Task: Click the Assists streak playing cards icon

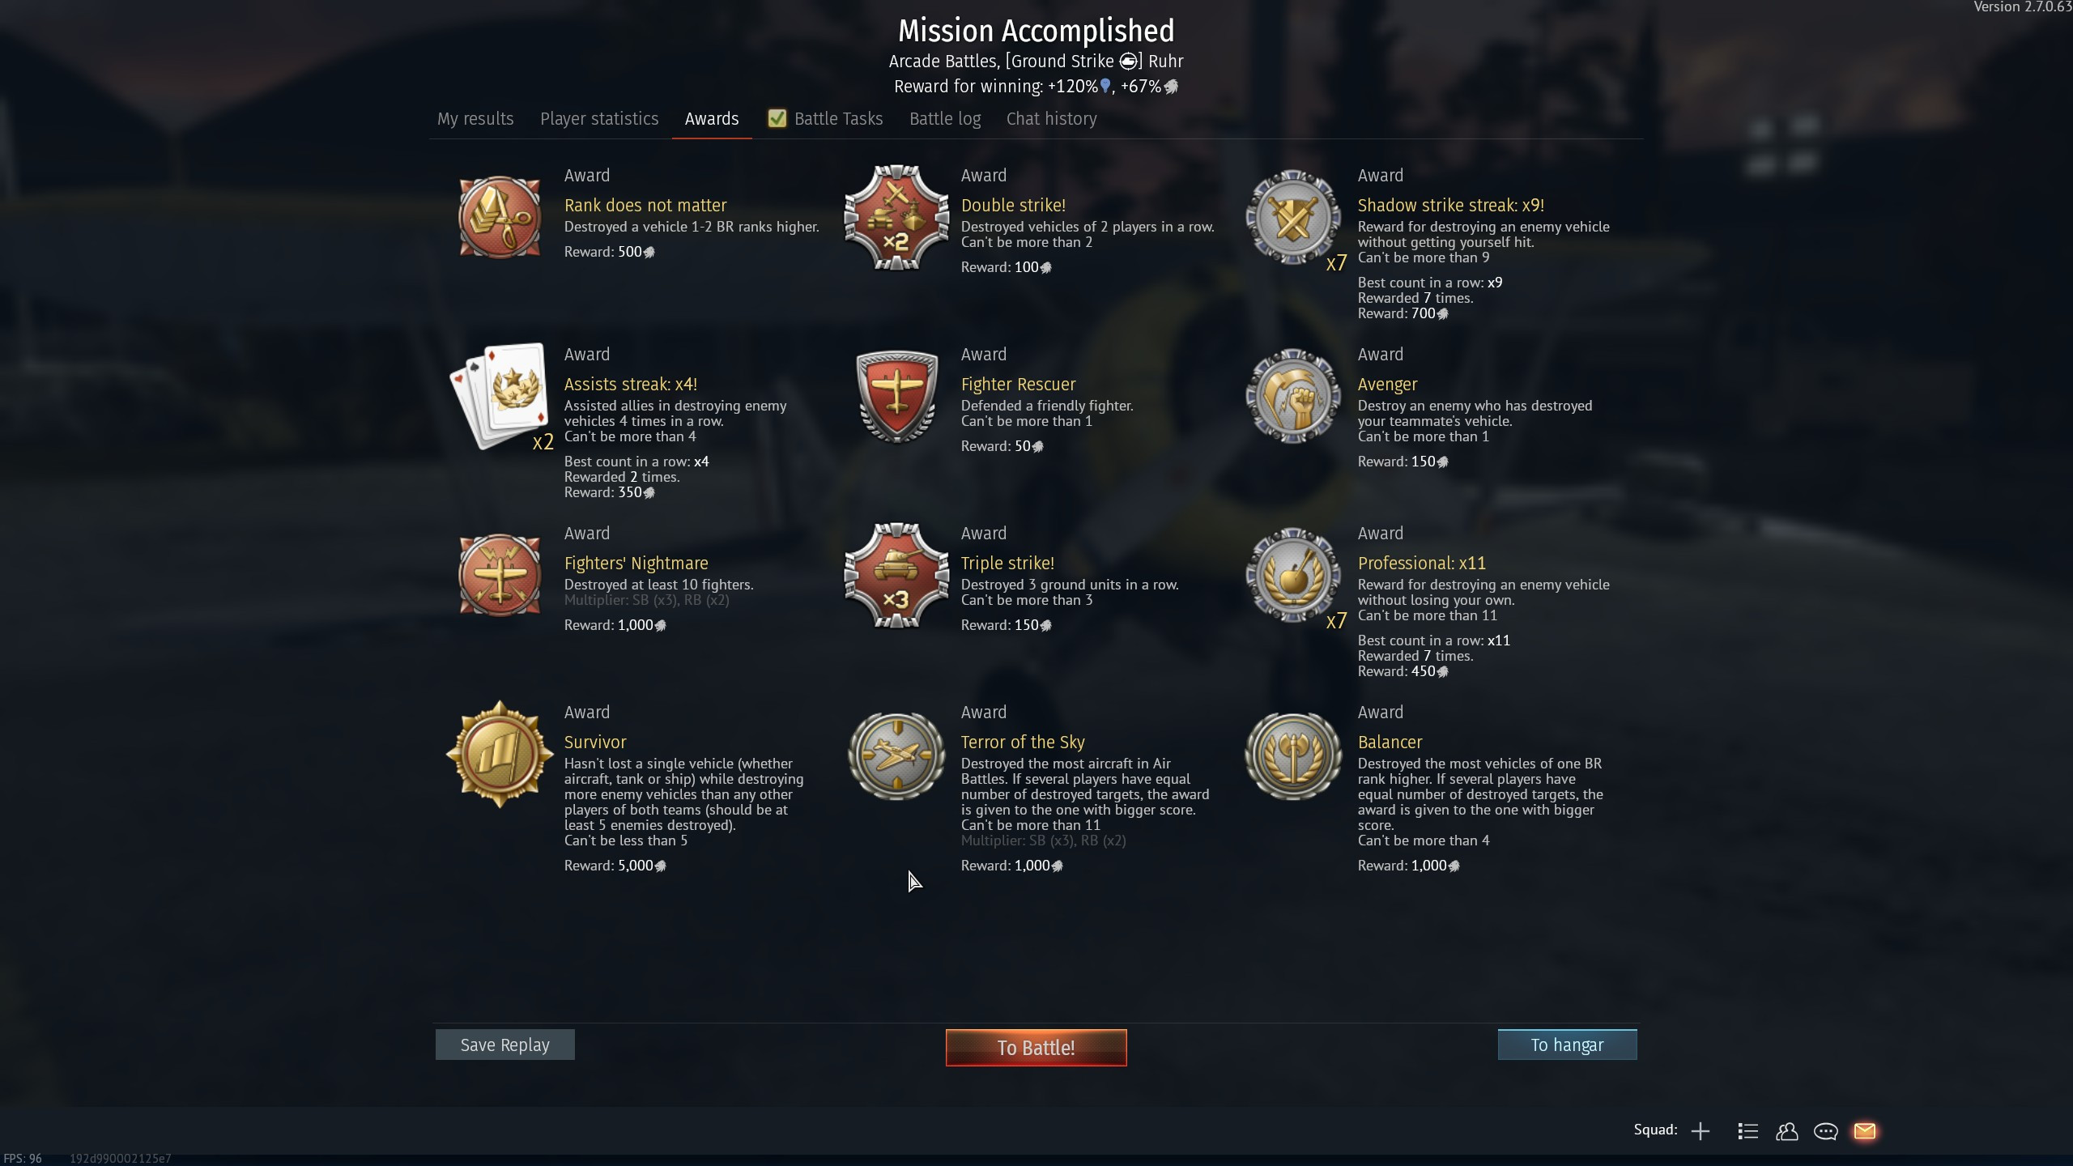Action: click(500, 397)
